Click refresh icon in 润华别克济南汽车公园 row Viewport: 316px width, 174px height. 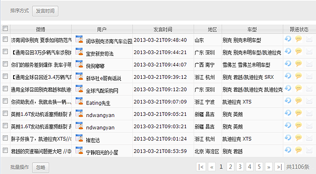pyautogui.click(x=288, y=39)
